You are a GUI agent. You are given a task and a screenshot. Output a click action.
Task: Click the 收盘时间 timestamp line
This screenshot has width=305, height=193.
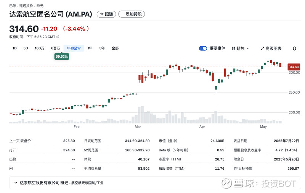click(34, 37)
